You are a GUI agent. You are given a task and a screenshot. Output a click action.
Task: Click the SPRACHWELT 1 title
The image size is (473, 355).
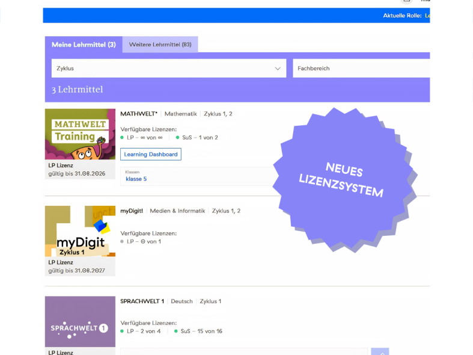tap(142, 301)
